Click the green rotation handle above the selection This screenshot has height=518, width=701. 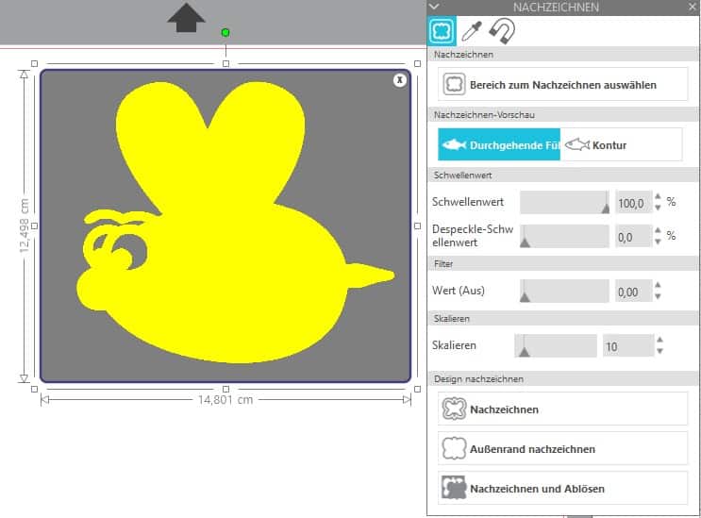coord(225,33)
